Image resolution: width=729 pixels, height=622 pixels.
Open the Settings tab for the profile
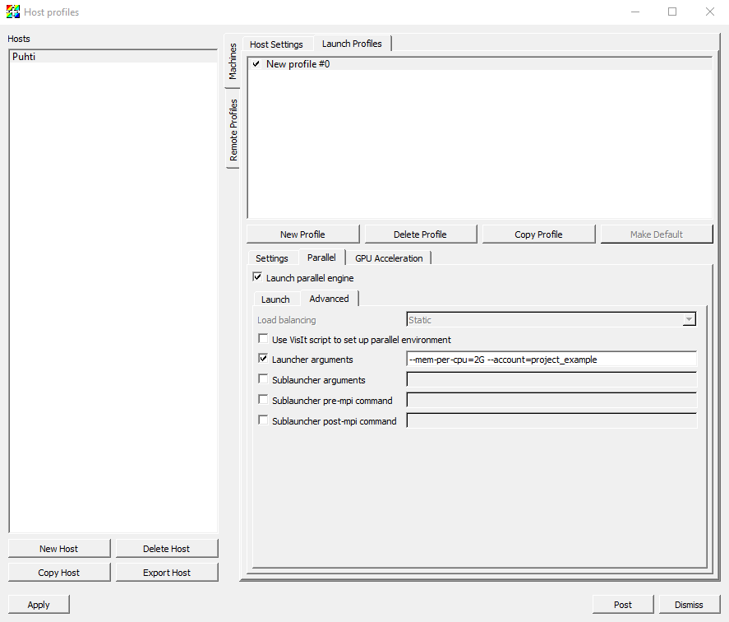pos(272,258)
